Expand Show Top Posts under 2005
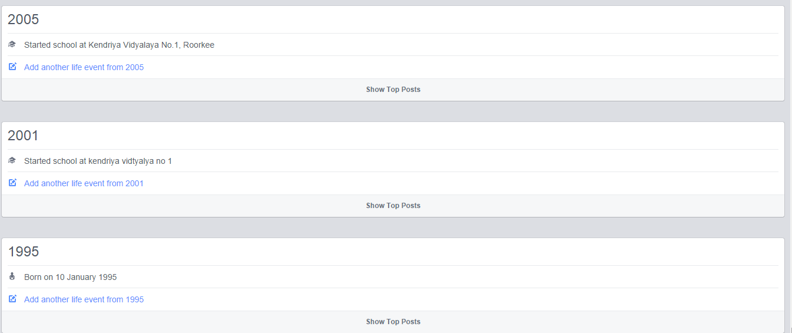The height and width of the screenshot is (333, 792). pyautogui.click(x=393, y=90)
